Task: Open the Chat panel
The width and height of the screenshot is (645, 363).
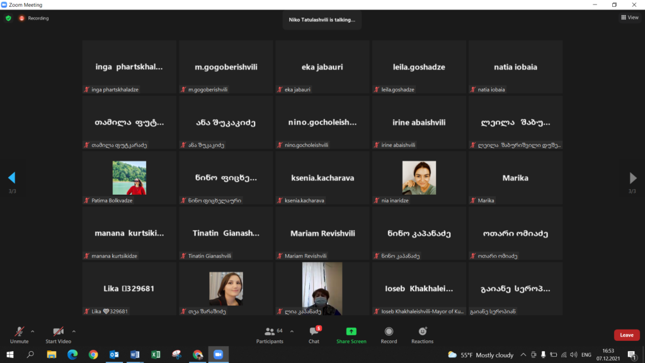Action: (314, 334)
